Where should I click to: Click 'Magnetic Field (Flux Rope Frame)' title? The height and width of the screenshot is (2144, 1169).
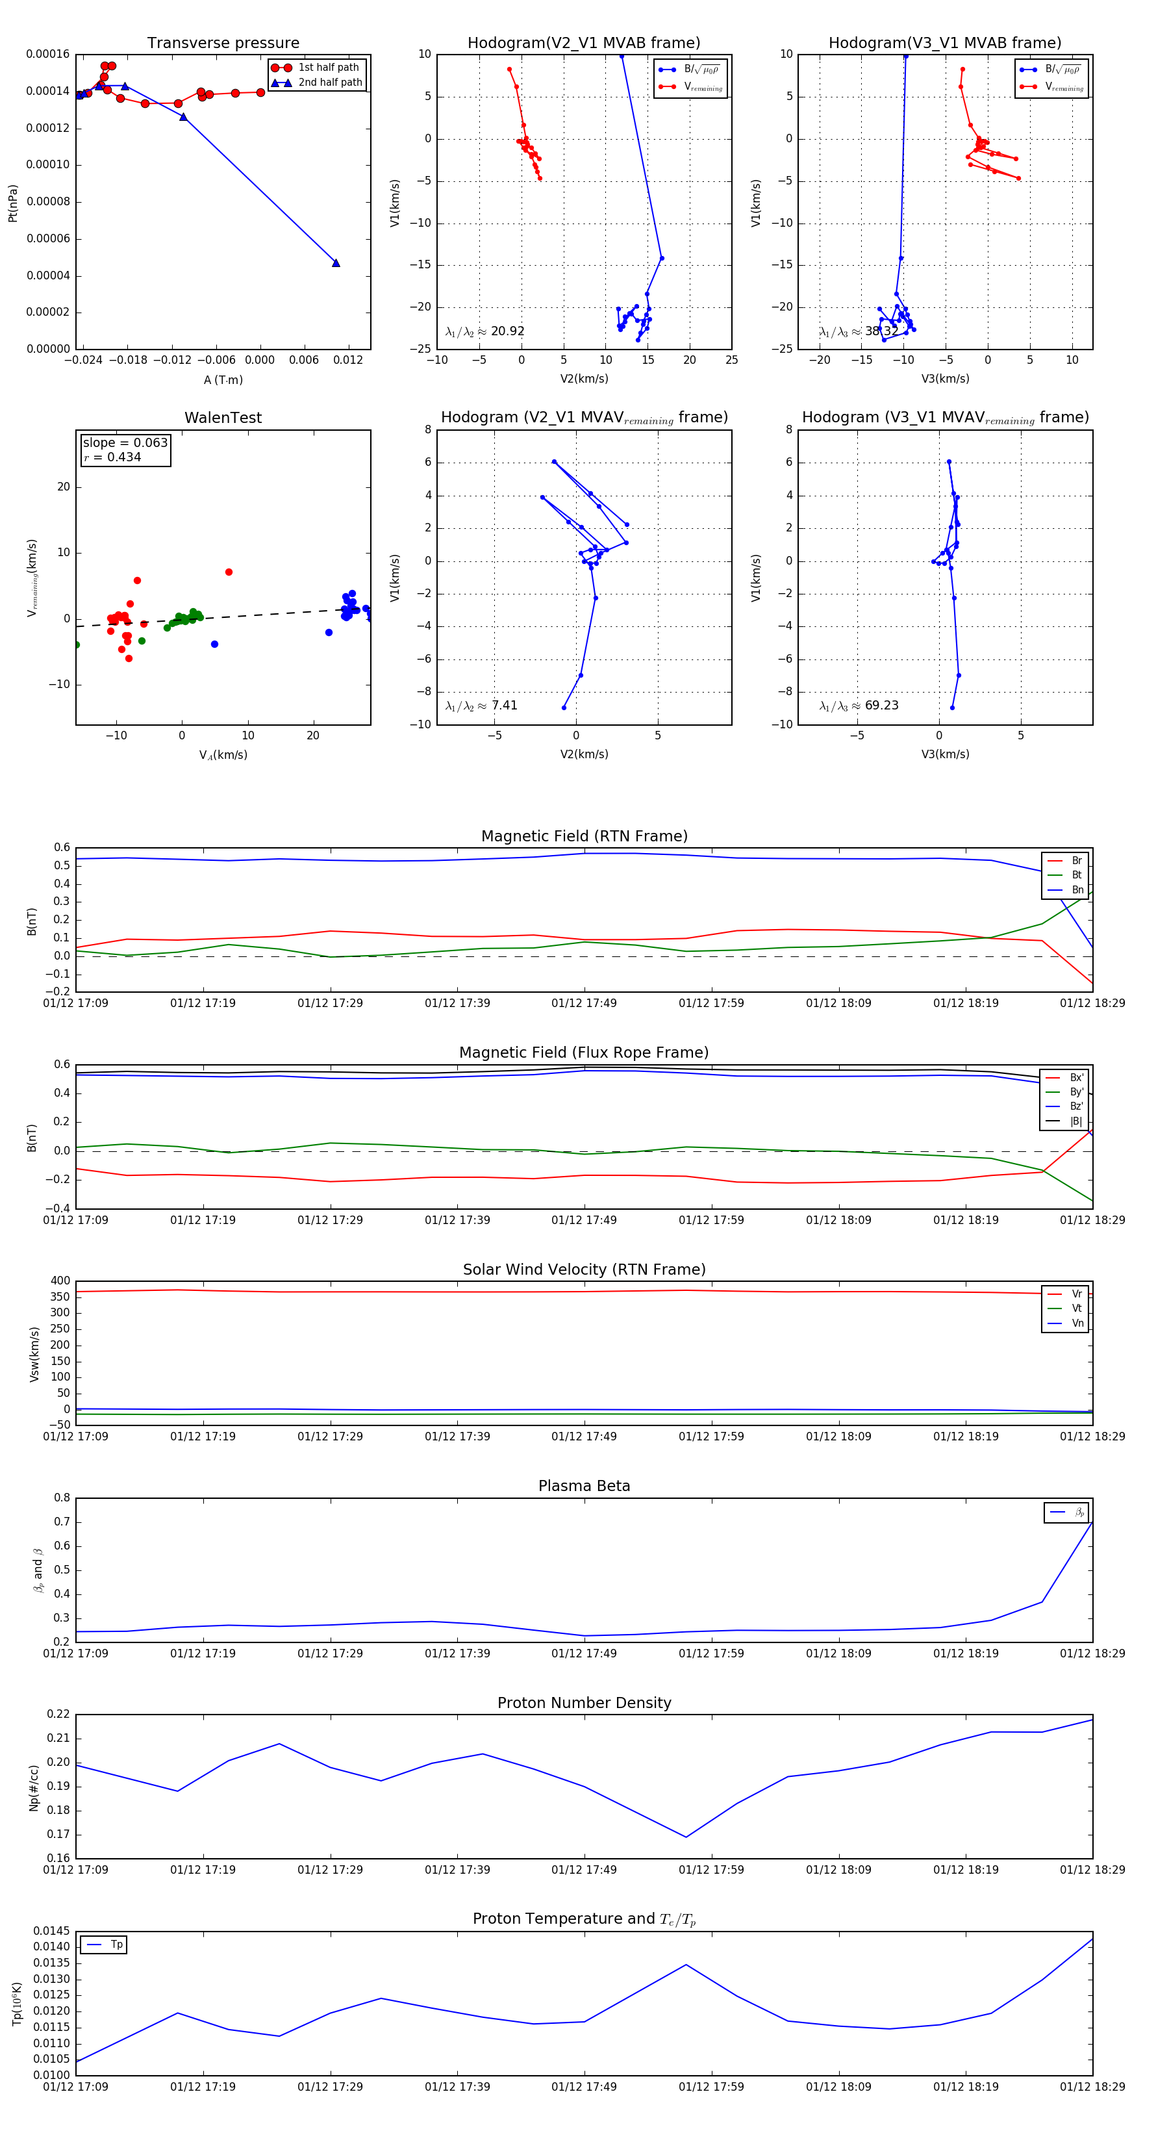(584, 1053)
